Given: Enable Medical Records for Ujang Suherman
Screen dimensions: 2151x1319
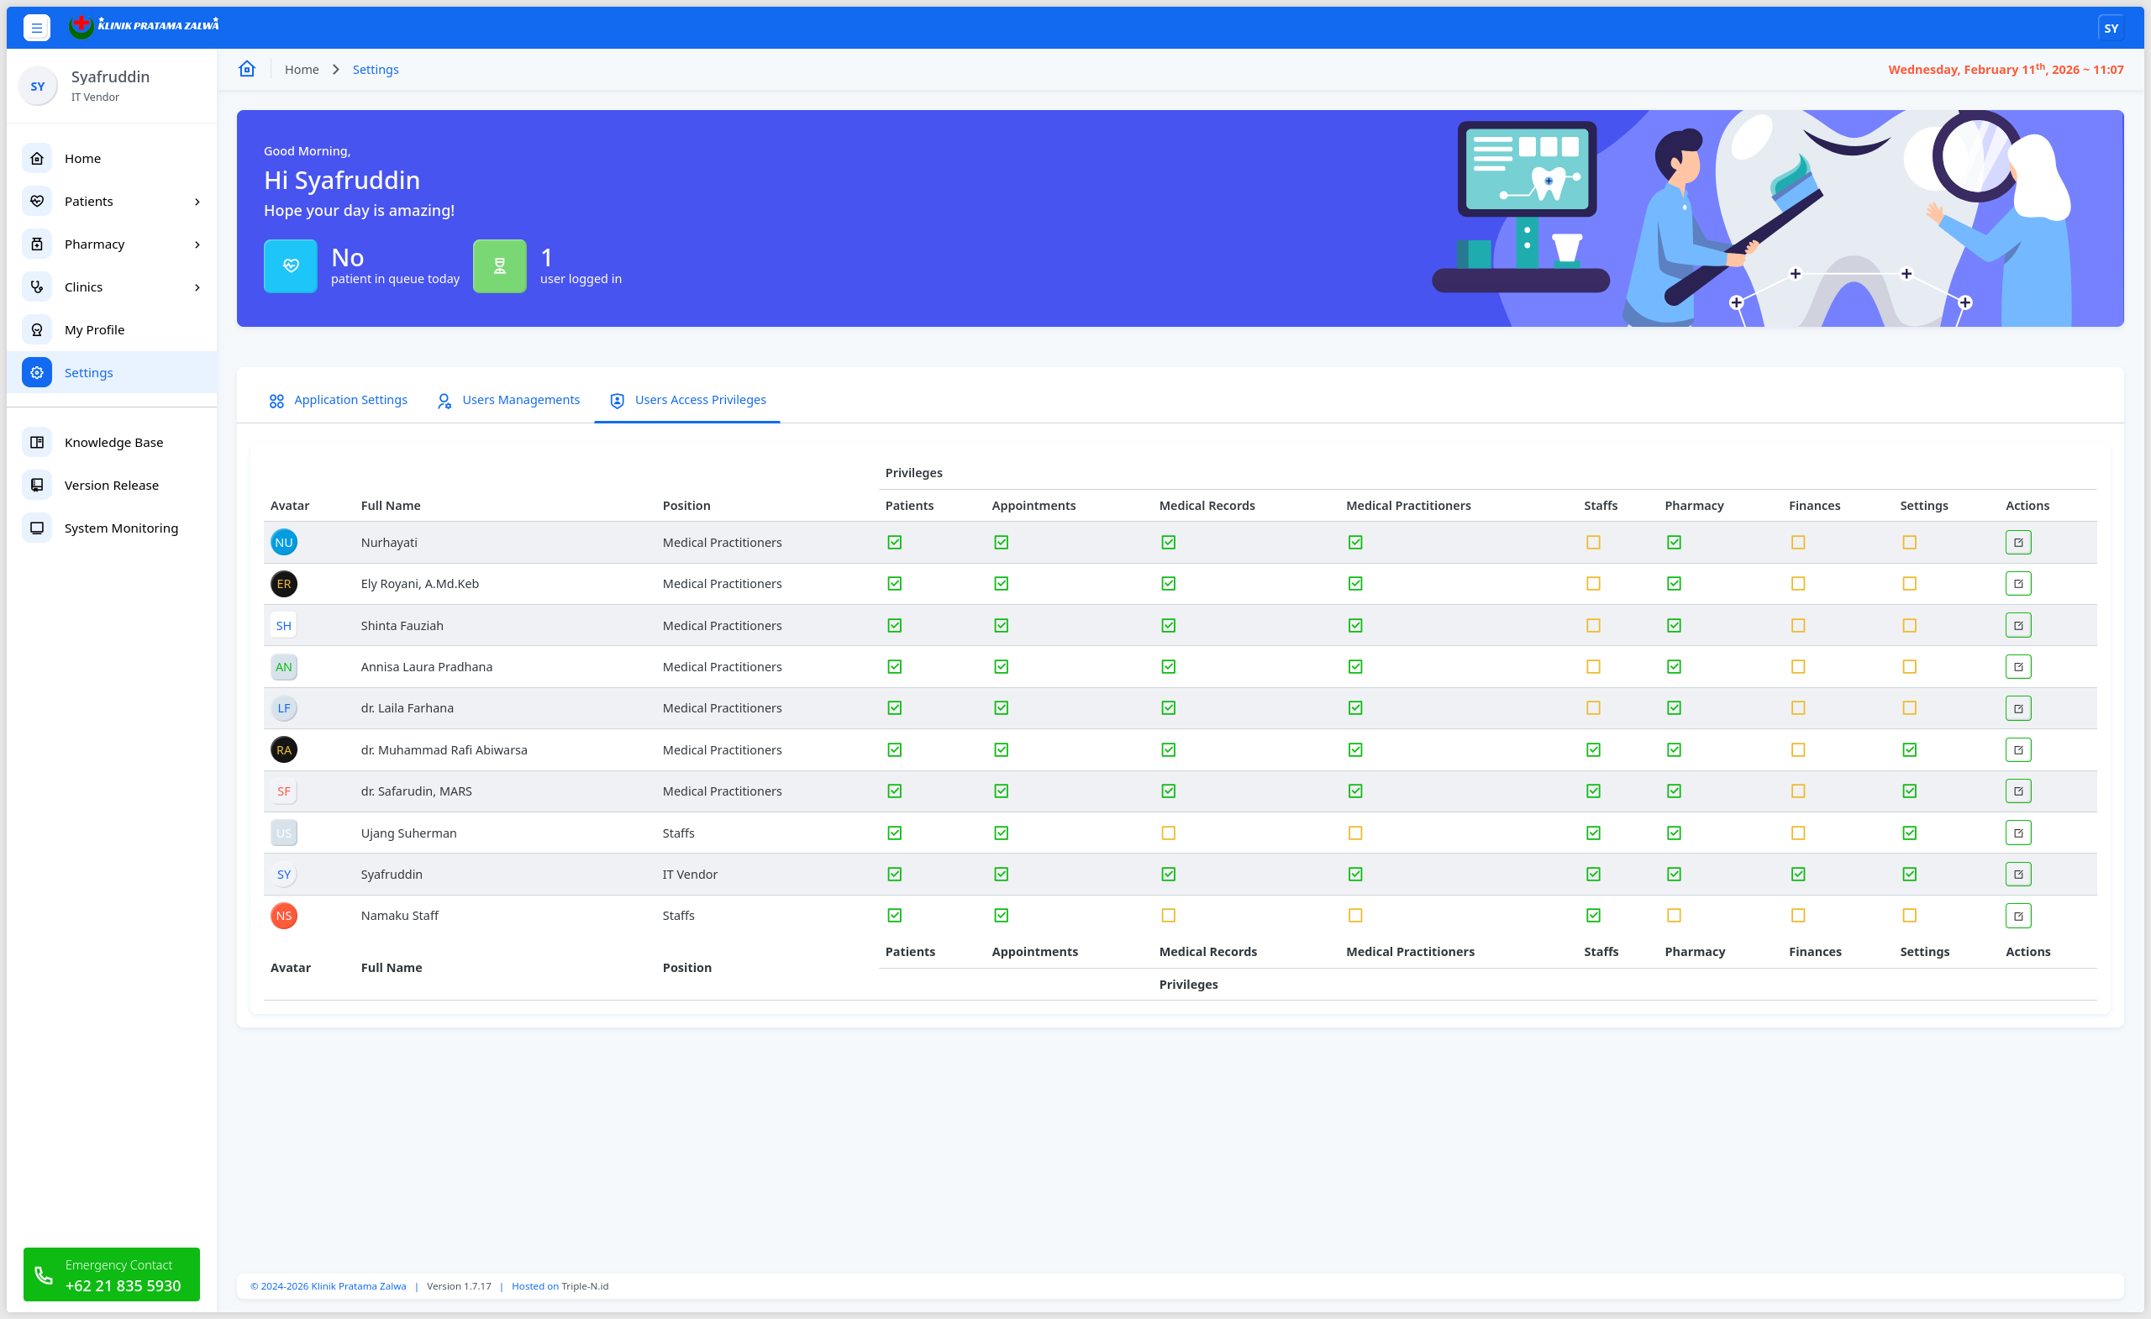Looking at the screenshot, I should tap(1168, 833).
